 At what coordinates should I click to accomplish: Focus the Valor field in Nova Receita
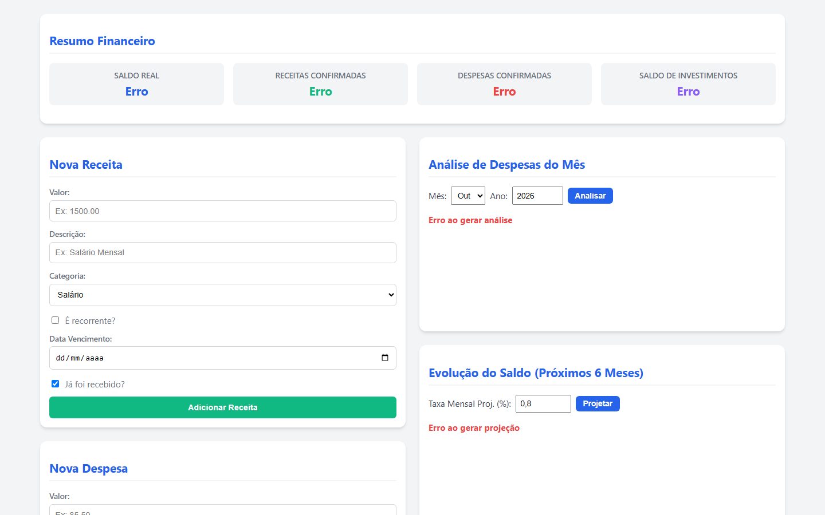pos(223,211)
